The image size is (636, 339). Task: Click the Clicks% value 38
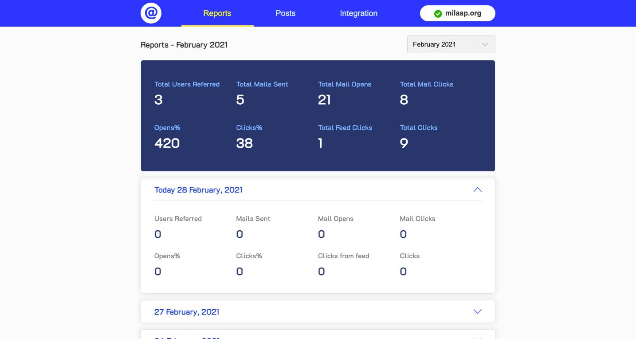244,143
